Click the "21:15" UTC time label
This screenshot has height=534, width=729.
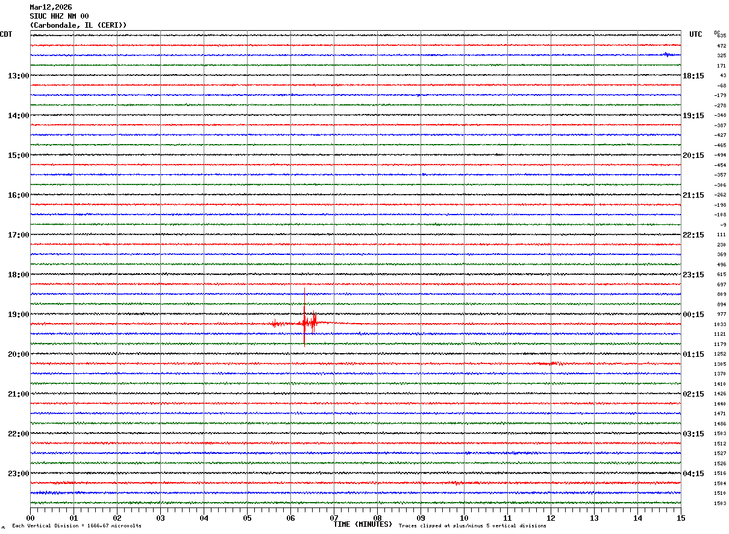(693, 195)
